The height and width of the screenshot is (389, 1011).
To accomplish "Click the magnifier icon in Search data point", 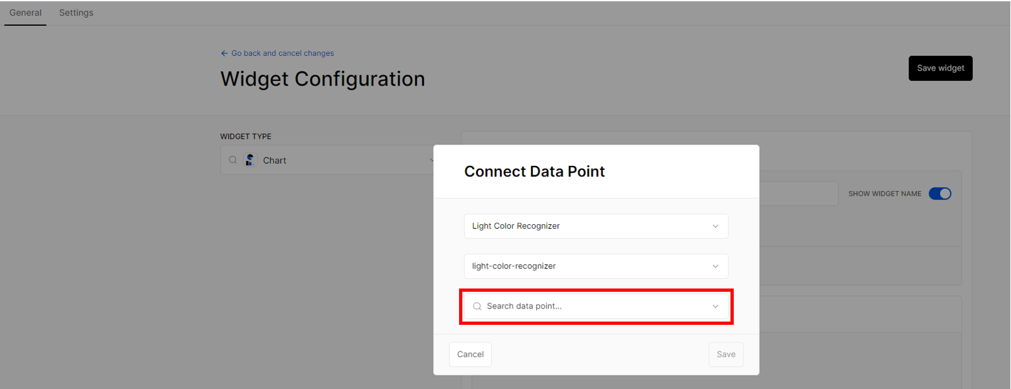I will (x=477, y=306).
